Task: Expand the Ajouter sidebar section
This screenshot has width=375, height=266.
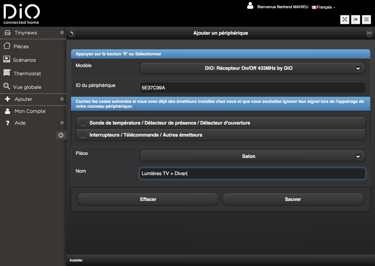Action: (x=62, y=99)
